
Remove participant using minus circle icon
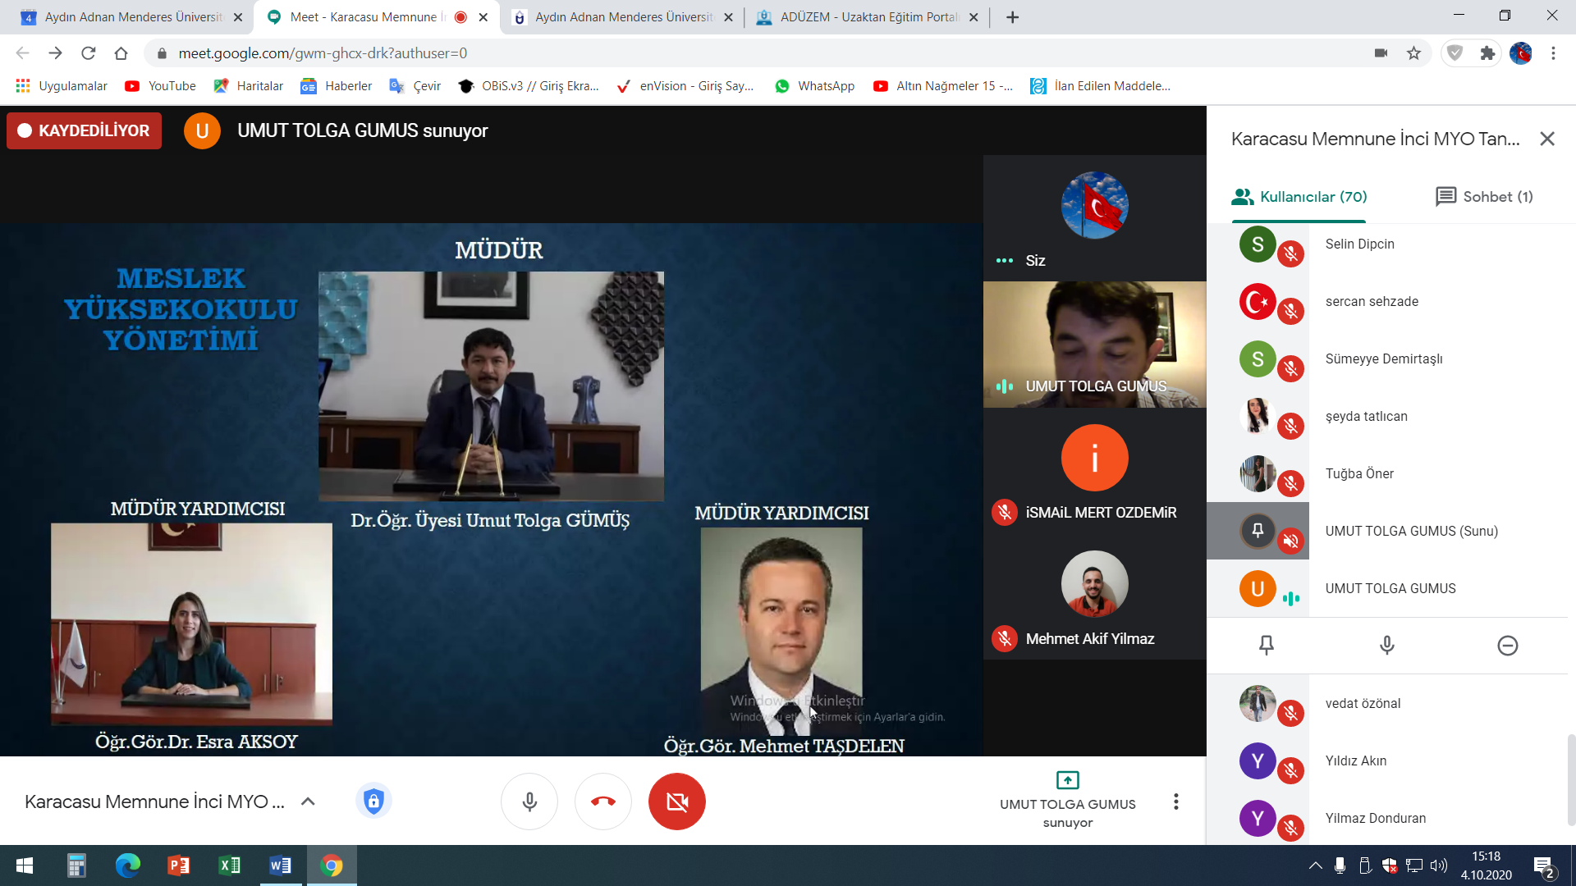point(1508,646)
